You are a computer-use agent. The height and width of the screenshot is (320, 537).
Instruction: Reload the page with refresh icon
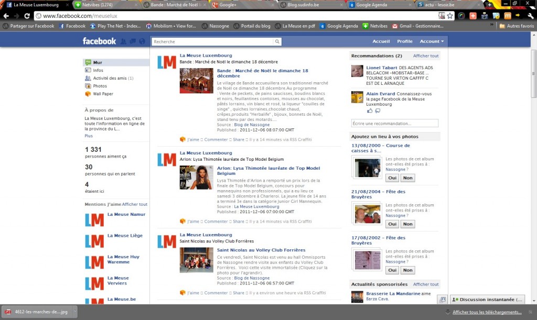28,16
